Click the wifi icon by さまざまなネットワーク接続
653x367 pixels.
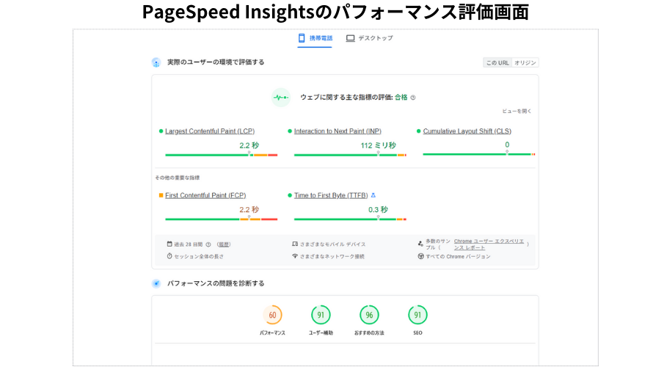tap(295, 256)
